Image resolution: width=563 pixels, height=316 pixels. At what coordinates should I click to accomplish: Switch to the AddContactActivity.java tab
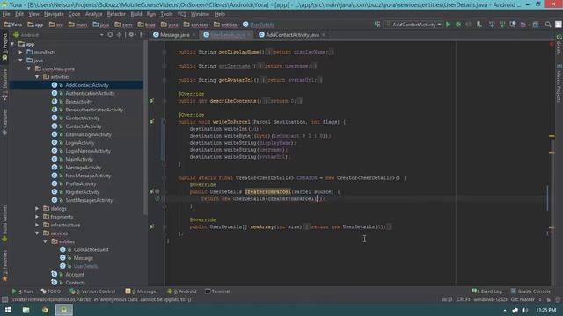coord(293,35)
